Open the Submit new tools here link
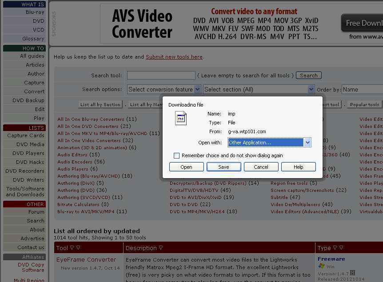Image resolution: width=383 pixels, height=282 pixels. [x=174, y=57]
